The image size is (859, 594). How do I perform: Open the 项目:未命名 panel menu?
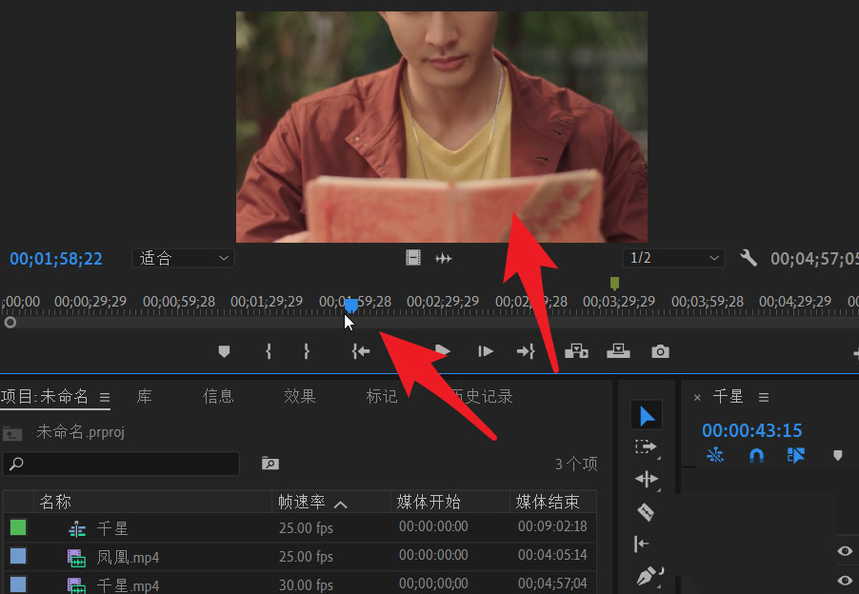[x=105, y=397]
